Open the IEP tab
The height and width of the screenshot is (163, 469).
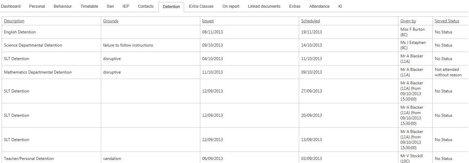coord(126,6)
